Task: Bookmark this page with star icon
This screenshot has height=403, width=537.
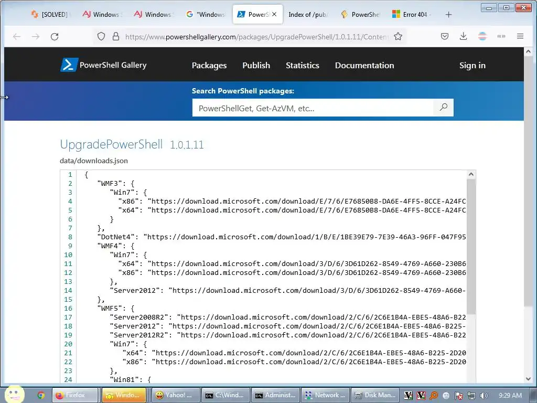Action: click(398, 36)
